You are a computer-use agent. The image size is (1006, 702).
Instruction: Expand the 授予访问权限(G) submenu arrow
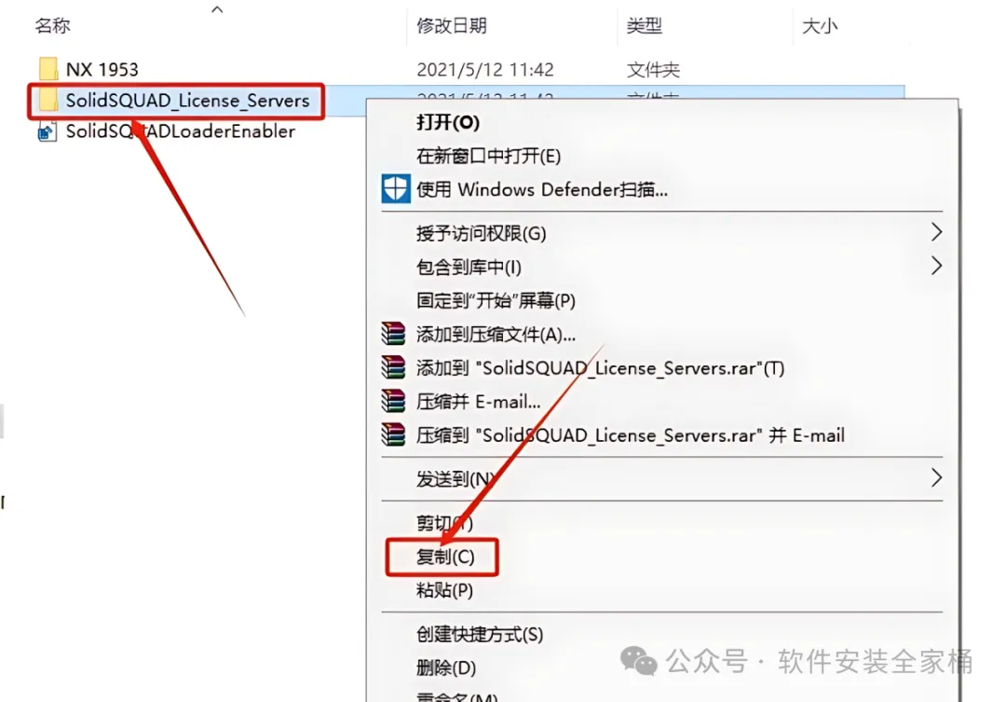click(x=936, y=232)
